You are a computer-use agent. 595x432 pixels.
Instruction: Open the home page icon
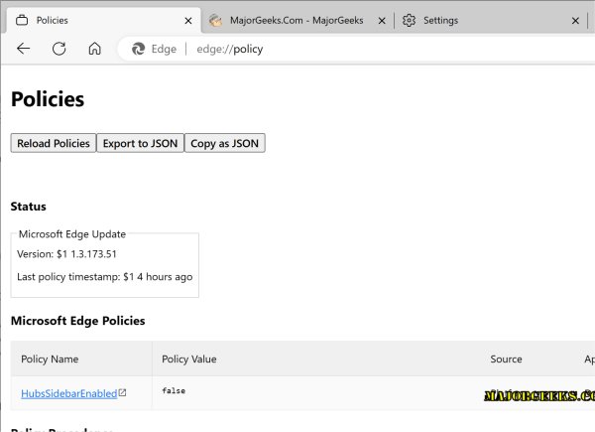(x=94, y=49)
